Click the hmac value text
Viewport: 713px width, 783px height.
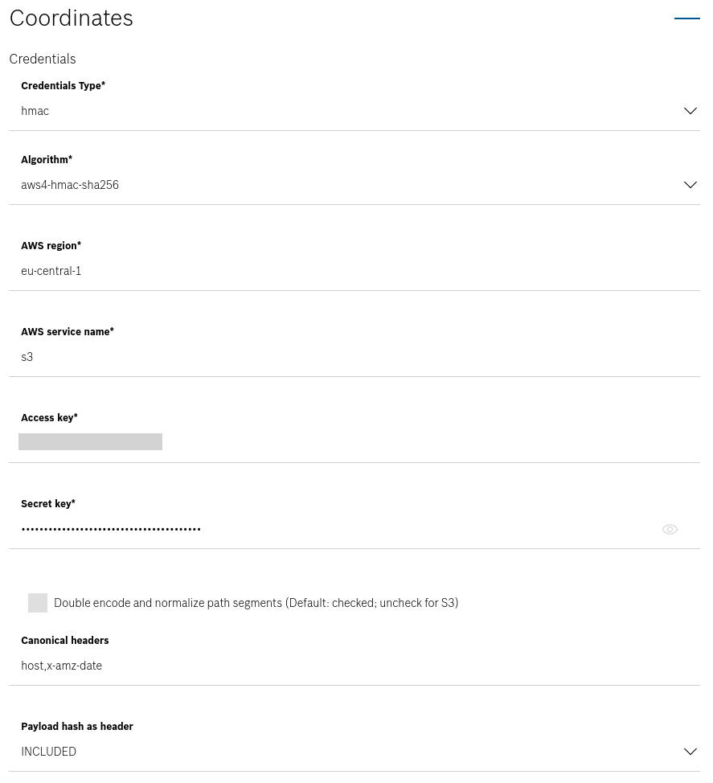pyautogui.click(x=35, y=111)
